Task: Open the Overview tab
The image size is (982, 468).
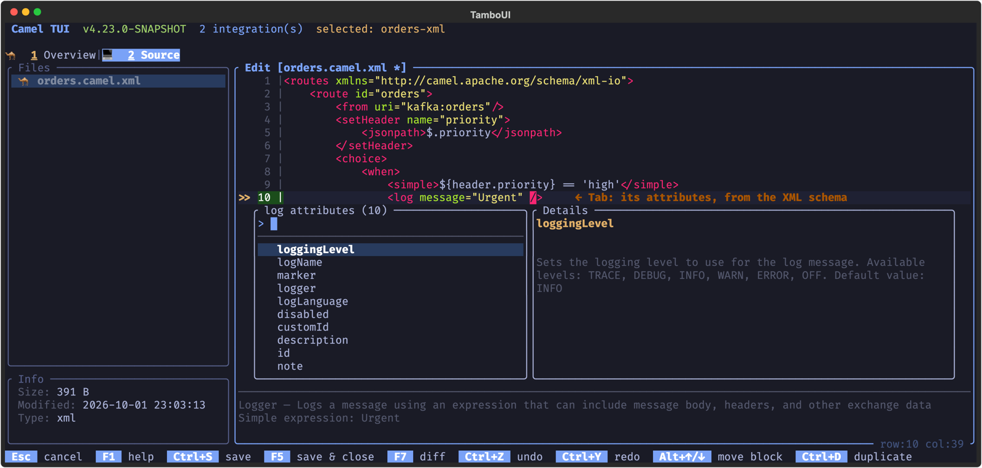Action: (63, 55)
